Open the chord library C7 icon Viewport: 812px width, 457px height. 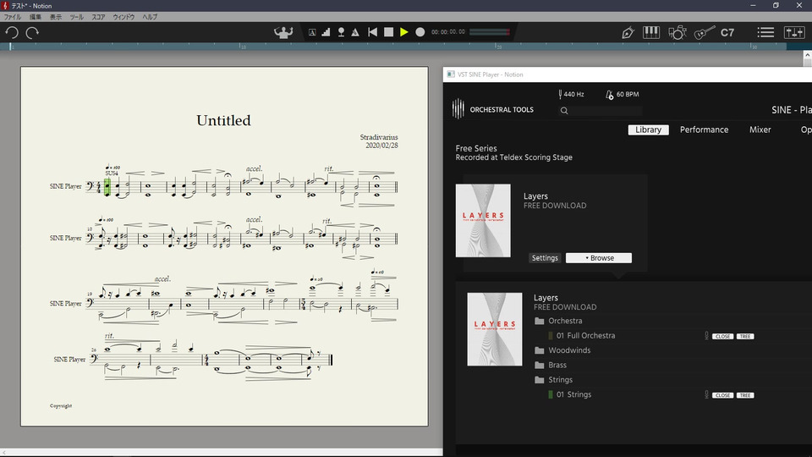coord(727,32)
